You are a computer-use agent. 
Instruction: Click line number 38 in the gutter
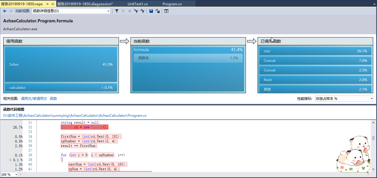[30, 155]
